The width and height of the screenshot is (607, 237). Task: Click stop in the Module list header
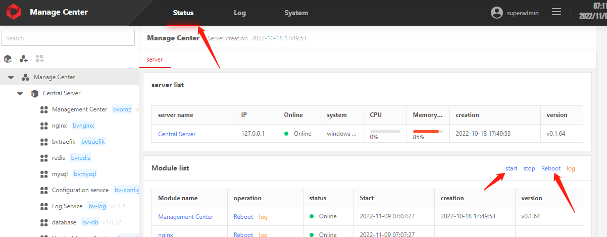click(x=529, y=168)
